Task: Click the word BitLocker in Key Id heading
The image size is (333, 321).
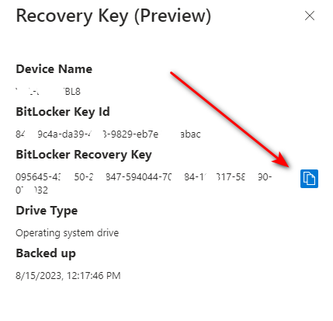Action: (x=43, y=112)
